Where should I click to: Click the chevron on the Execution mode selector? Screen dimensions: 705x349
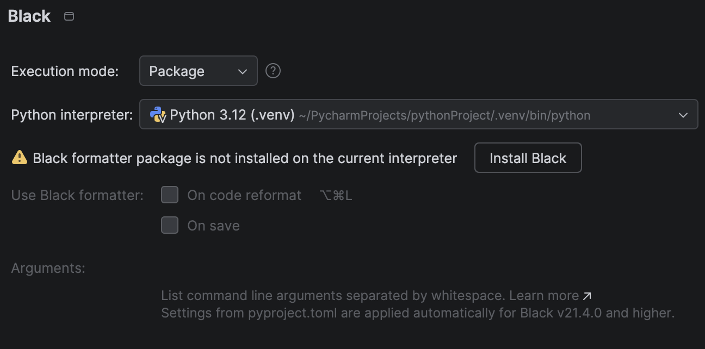click(243, 71)
